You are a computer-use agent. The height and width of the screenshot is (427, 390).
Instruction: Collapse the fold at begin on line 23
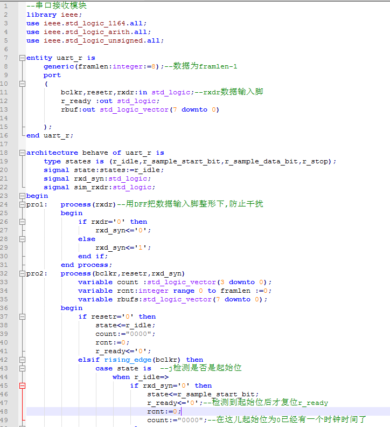click(22, 196)
